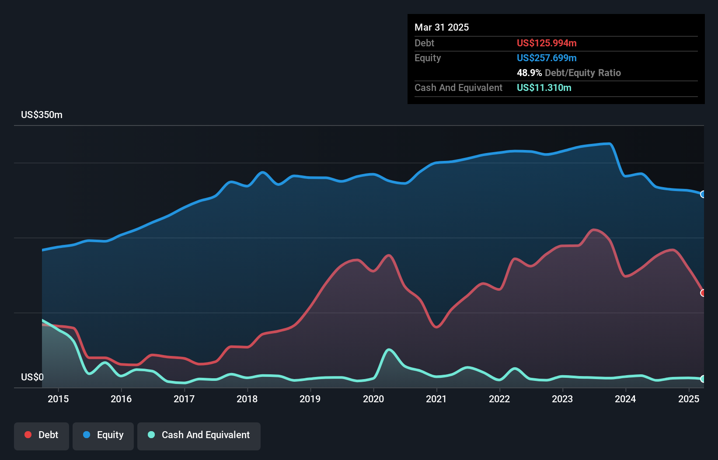This screenshot has height=460, width=718.
Task: Select the teal Cash endpoint marker on chart
Action: (x=703, y=379)
